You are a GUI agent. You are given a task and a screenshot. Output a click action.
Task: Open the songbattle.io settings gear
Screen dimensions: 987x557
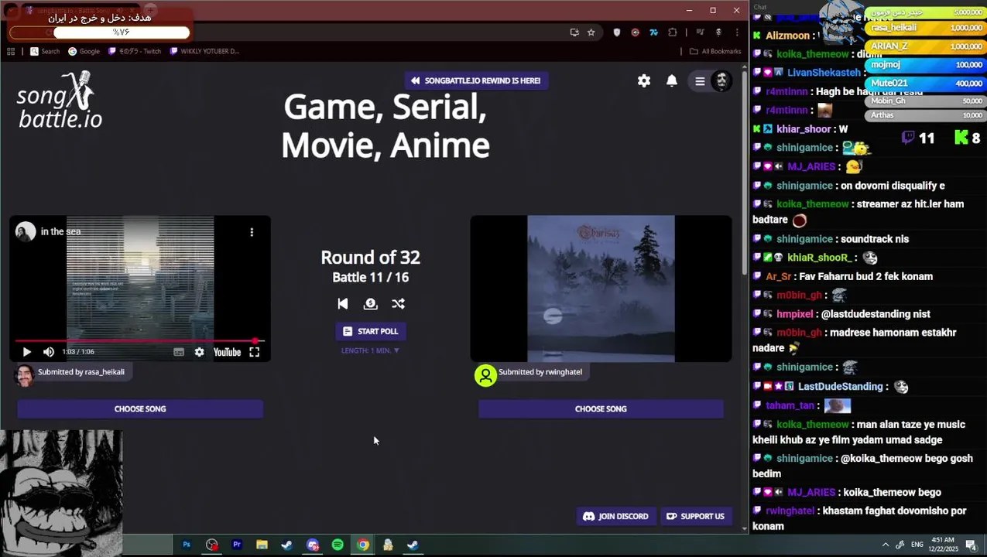(x=644, y=80)
